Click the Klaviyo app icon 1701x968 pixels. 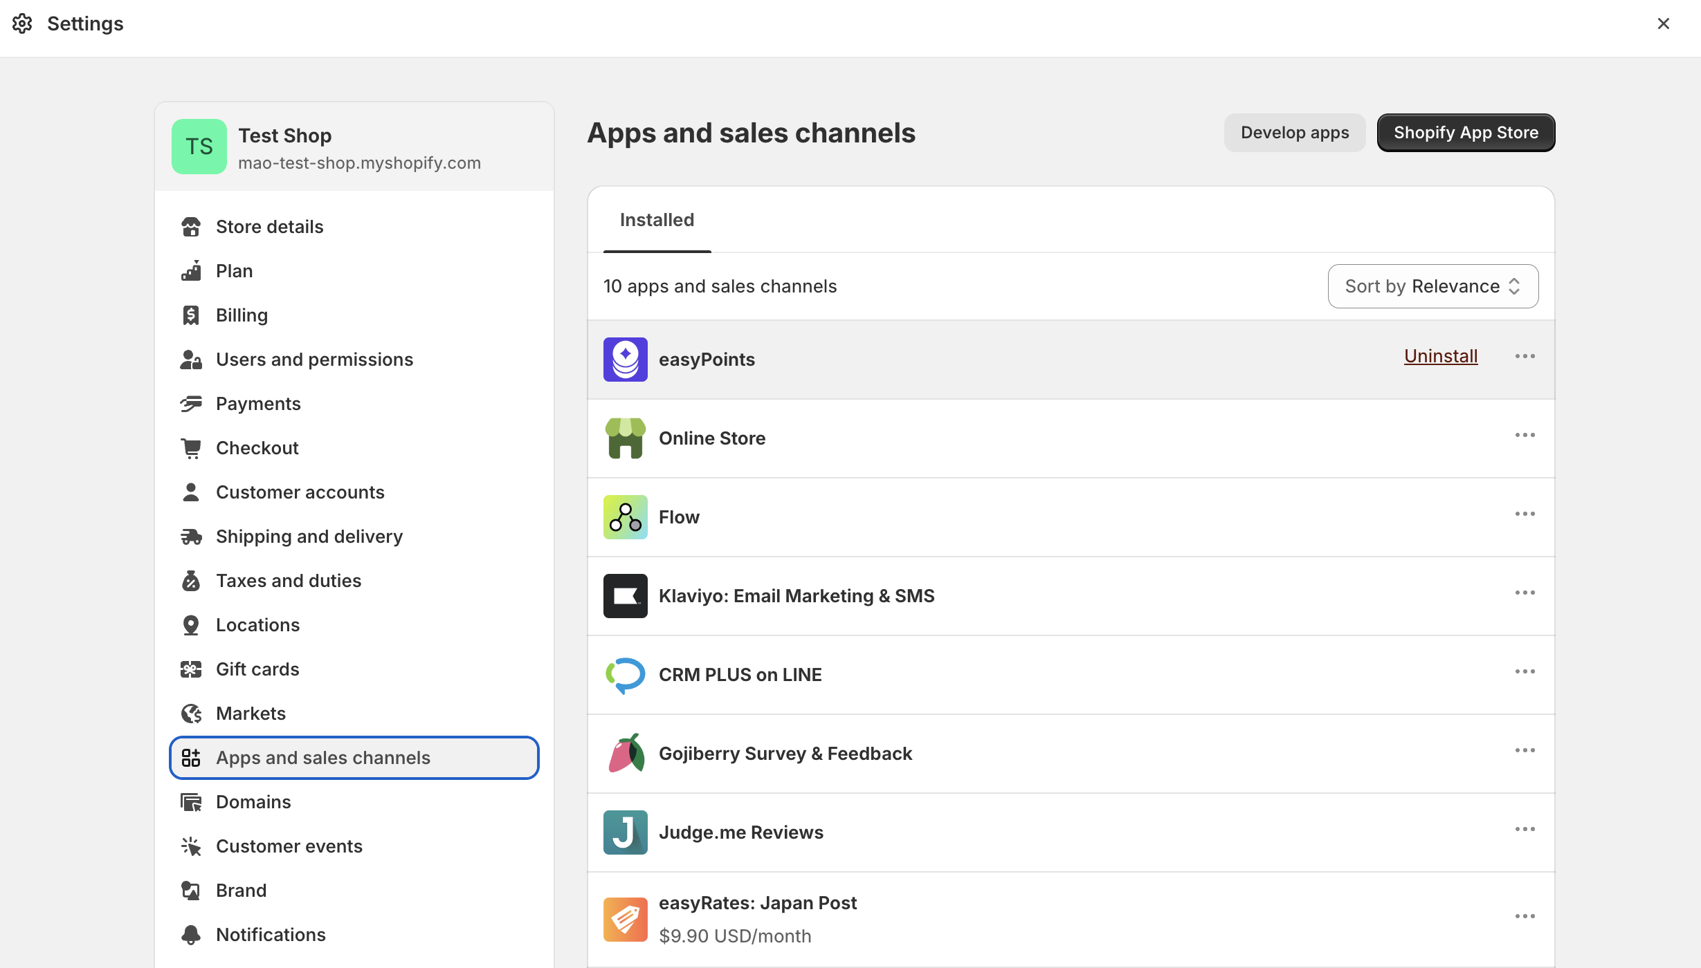pos(625,596)
